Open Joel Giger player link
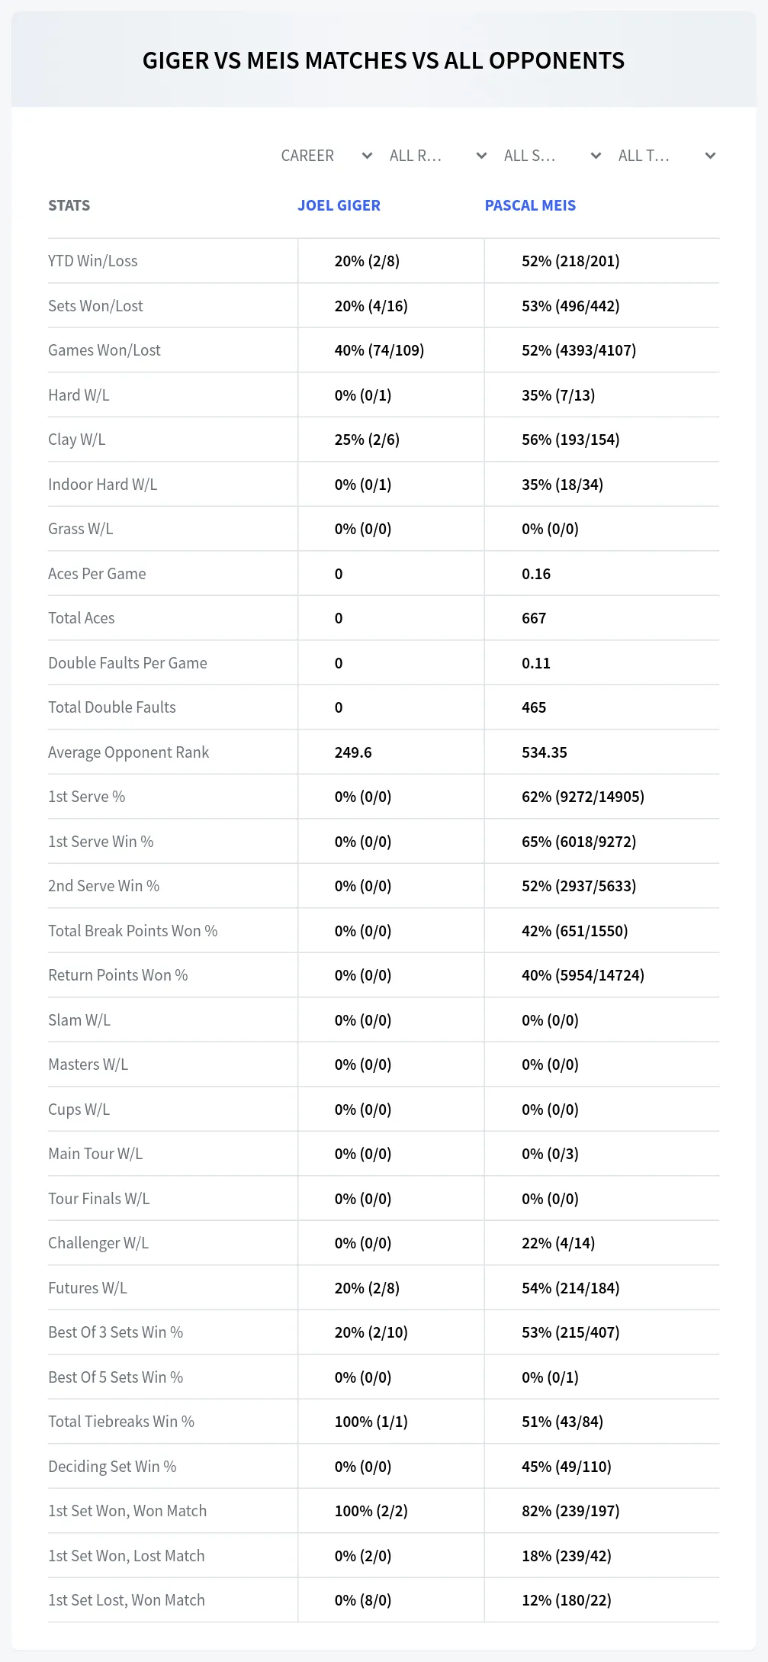The image size is (768, 1662). (339, 205)
